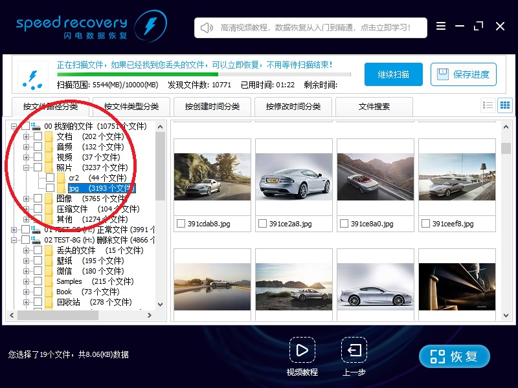The height and width of the screenshot is (388, 518).
Task: Click the 上一步 back icon
Action: pos(354,351)
